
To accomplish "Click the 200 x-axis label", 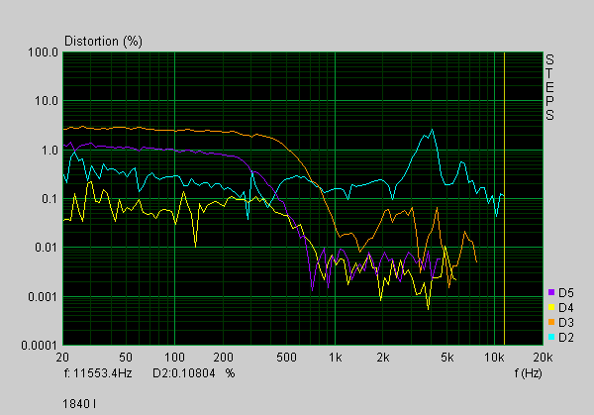I will [x=223, y=357].
